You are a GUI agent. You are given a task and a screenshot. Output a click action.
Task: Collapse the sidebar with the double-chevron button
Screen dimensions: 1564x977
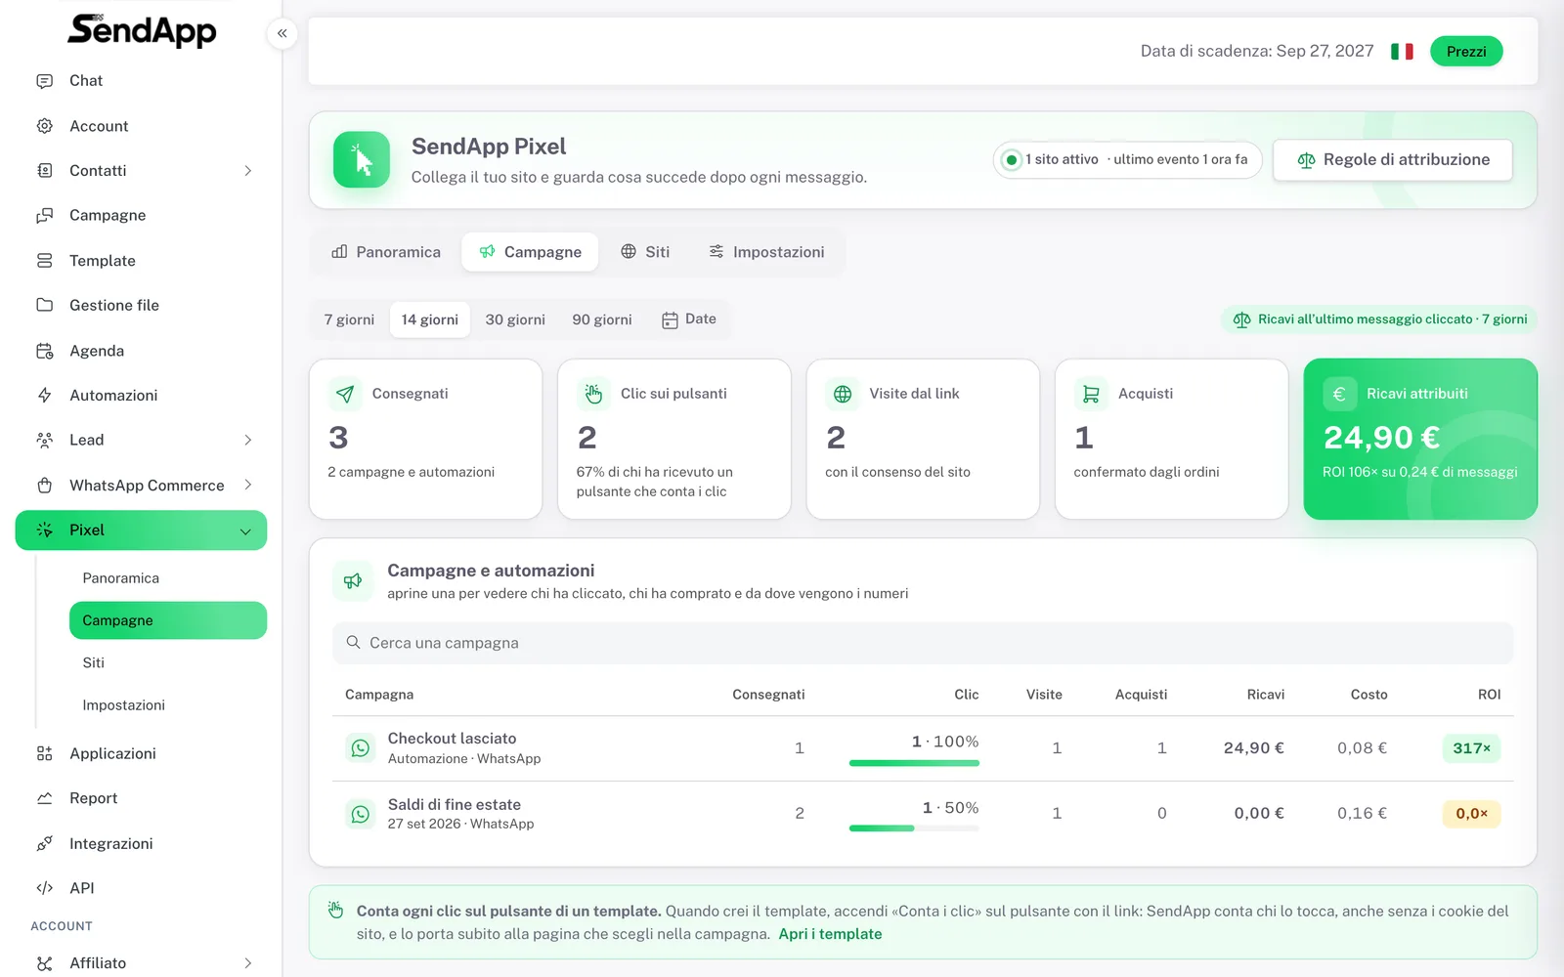tap(282, 33)
